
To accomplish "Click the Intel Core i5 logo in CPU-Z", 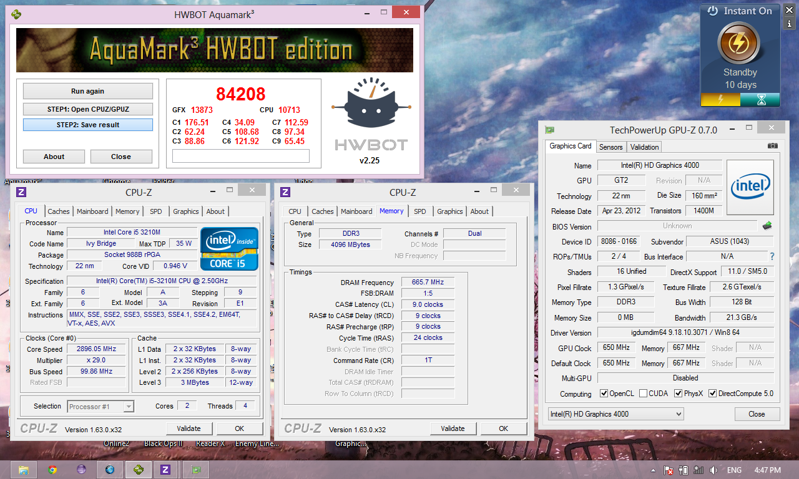I will click(229, 248).
